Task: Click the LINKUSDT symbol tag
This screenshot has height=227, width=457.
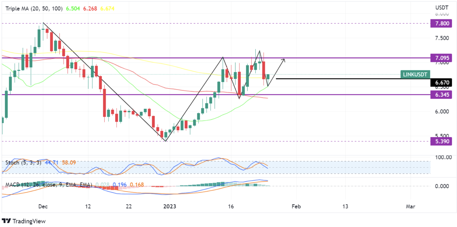Action: [415, 75]
